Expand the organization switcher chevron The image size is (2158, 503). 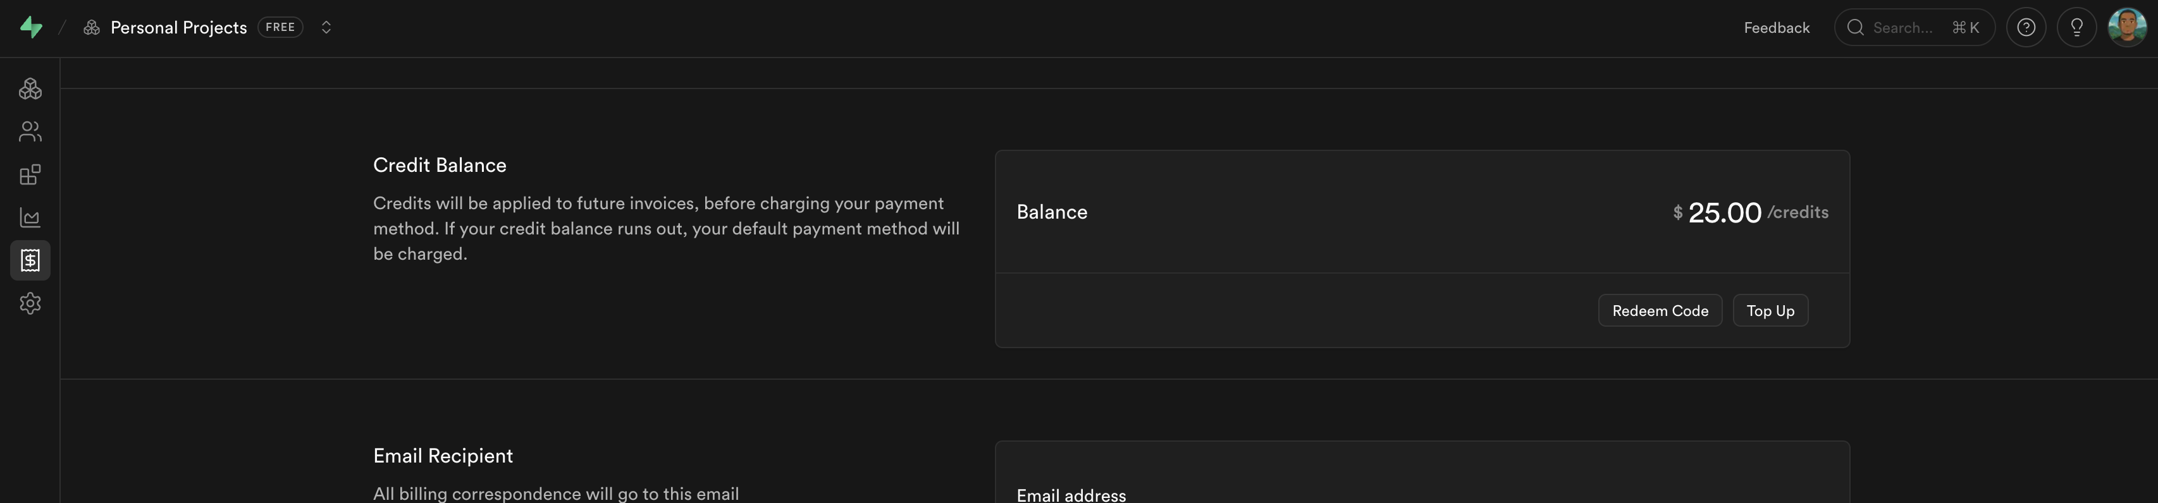326,28
